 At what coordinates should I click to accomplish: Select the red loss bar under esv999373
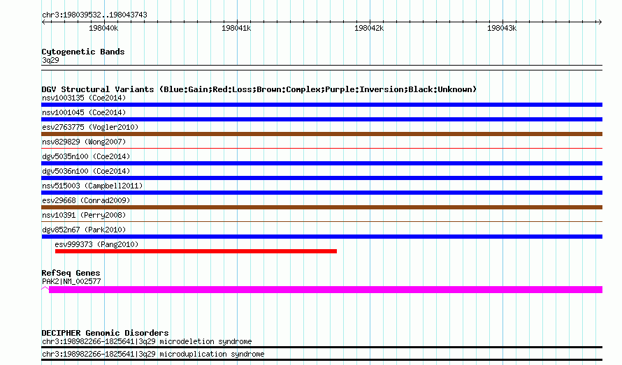click(x=196, y=251)
